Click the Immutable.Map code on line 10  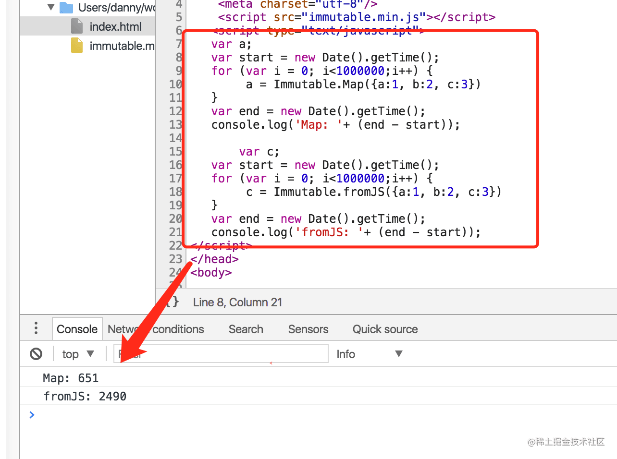pos(363,85)
